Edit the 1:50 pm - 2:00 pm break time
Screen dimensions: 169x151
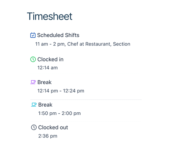(59, 113)
